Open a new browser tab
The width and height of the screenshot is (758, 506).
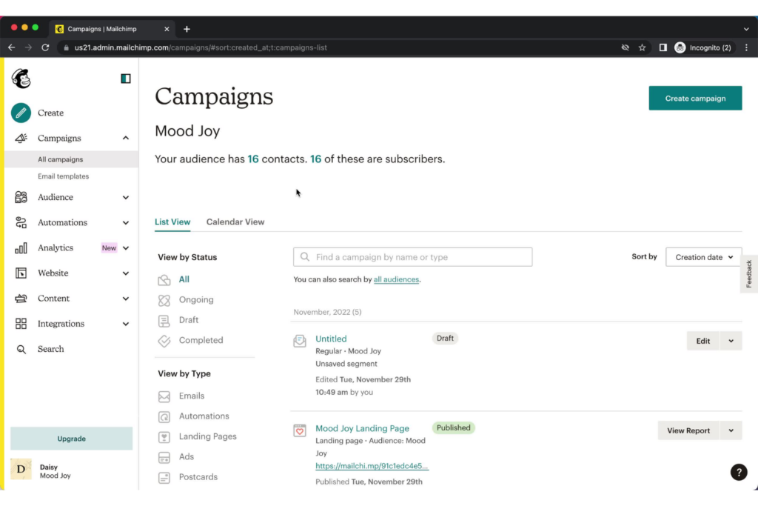(x=187, y=29)
